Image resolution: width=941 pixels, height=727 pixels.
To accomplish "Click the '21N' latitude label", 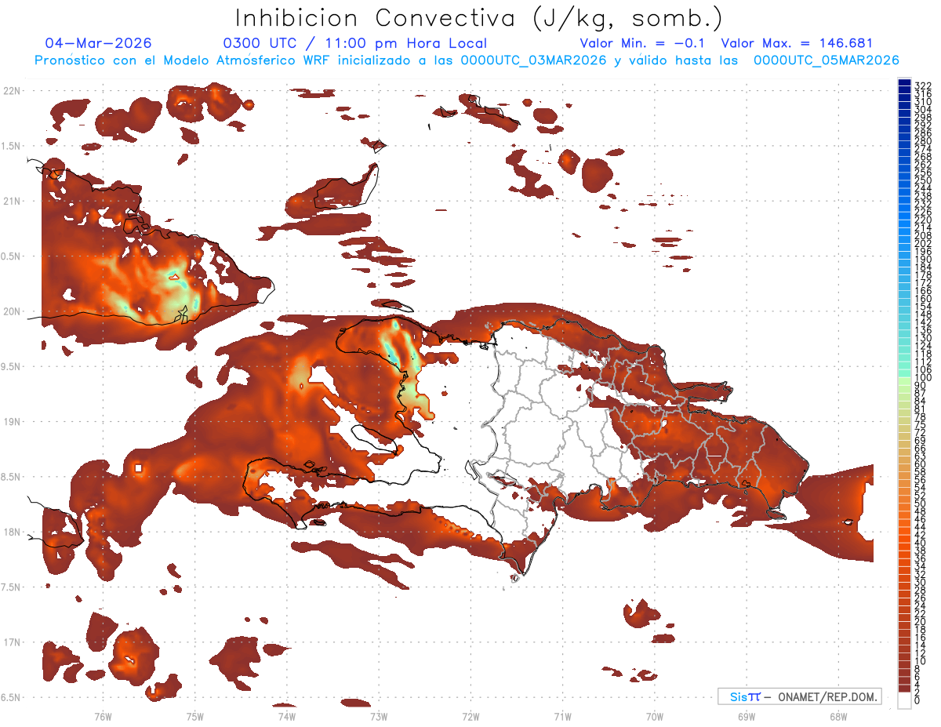I will (x=12, y=201).
